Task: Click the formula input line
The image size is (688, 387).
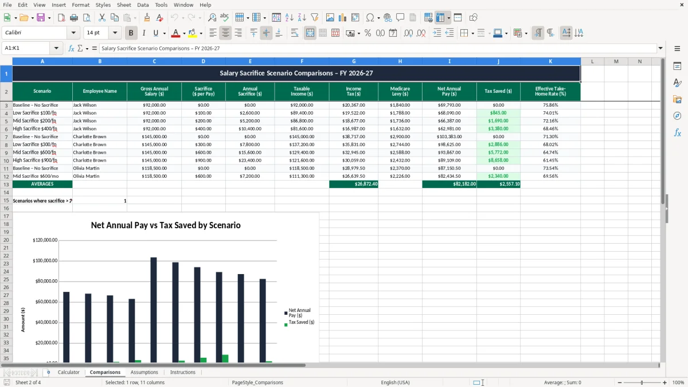Action: [377, 48]
